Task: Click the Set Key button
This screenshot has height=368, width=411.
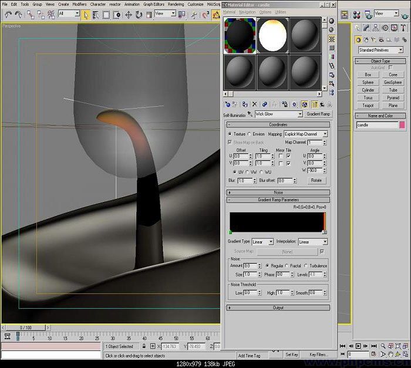Action: point(291,355)
